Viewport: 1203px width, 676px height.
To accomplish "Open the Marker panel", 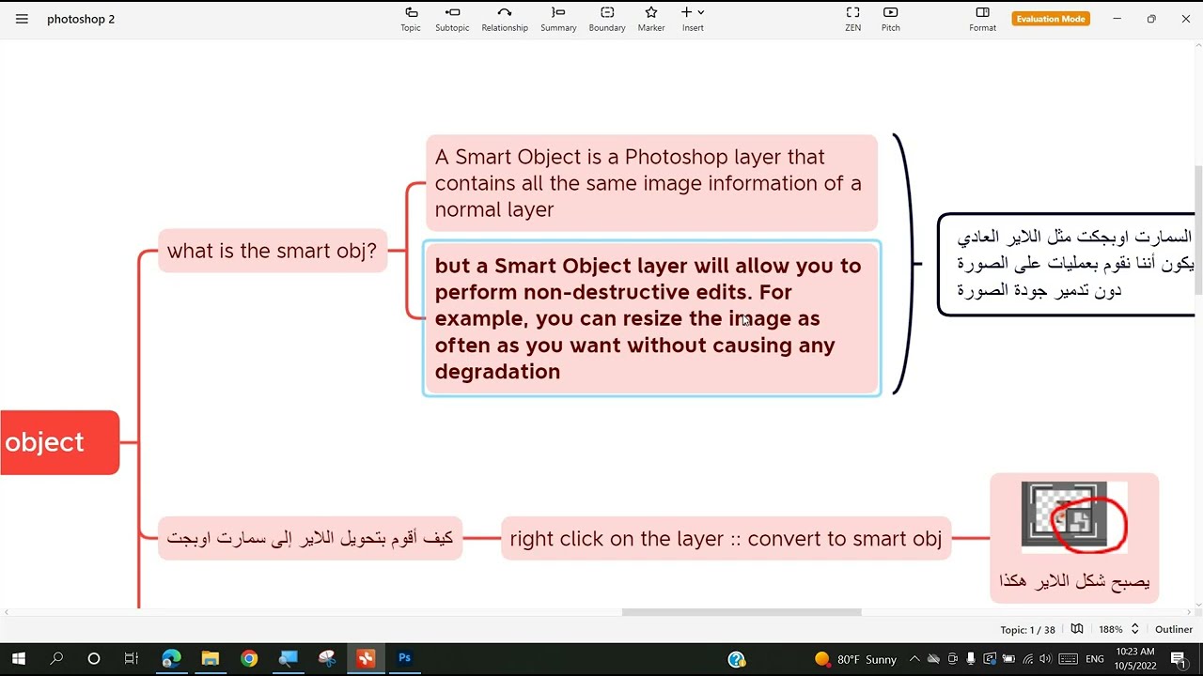I will (651, 19).
